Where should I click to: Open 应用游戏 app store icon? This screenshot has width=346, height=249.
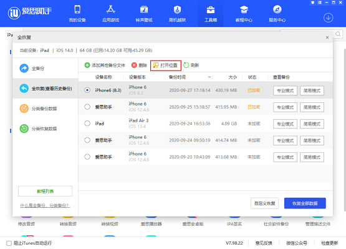(x=110, y=9)
